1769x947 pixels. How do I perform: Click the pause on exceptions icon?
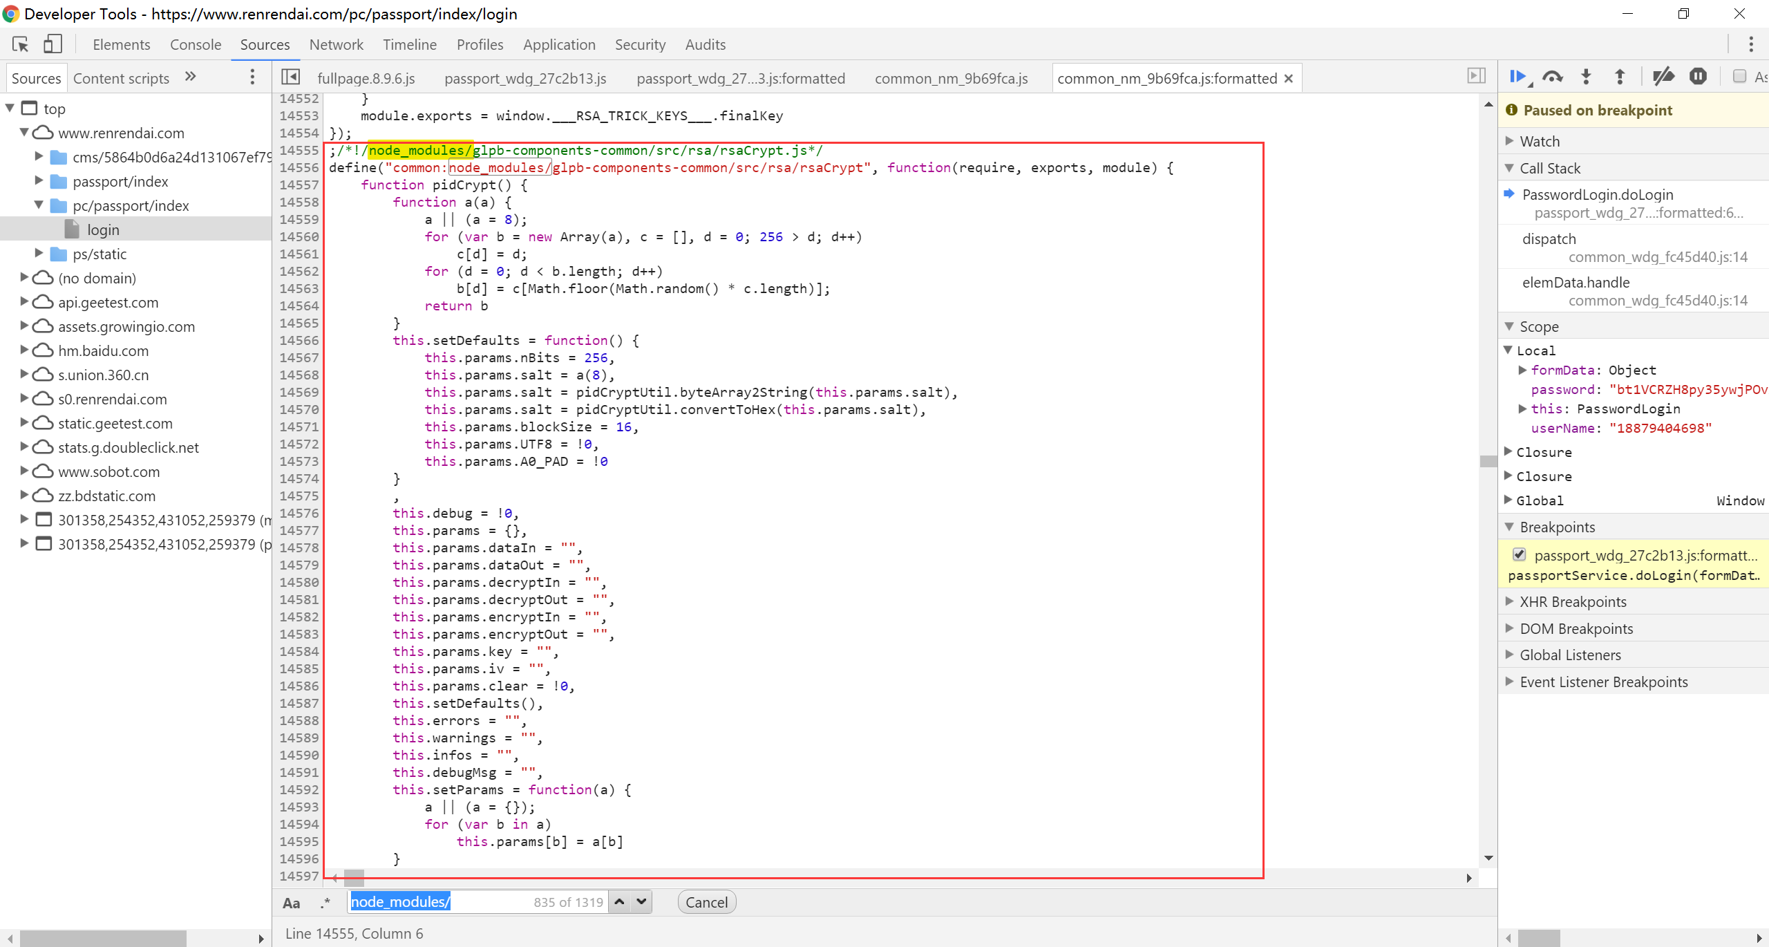pyautogui.click(x=1698, y=77)
